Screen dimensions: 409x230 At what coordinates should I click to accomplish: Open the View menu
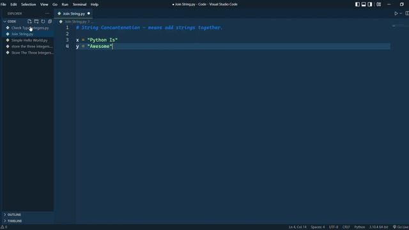coord(44,4)
